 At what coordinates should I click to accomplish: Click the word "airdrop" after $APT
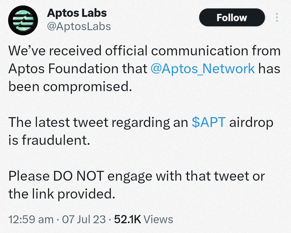click(x=251, y=123)
